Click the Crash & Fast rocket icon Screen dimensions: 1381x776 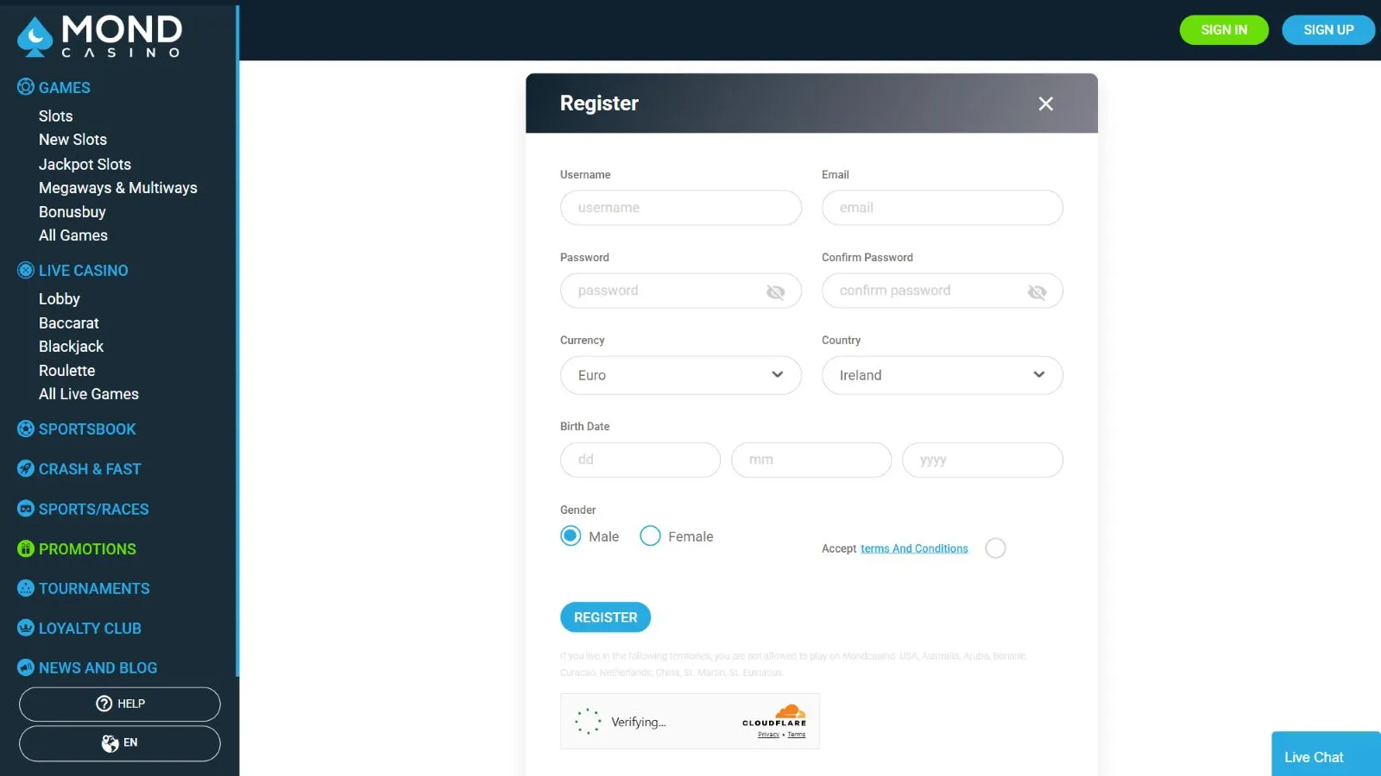tap(26, 469)
